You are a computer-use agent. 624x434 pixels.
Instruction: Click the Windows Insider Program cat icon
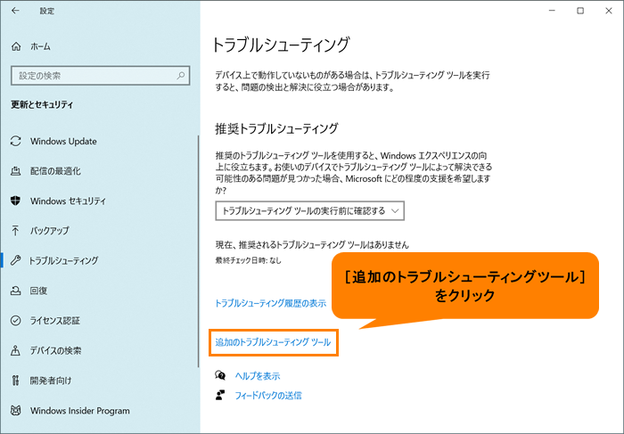15,410
